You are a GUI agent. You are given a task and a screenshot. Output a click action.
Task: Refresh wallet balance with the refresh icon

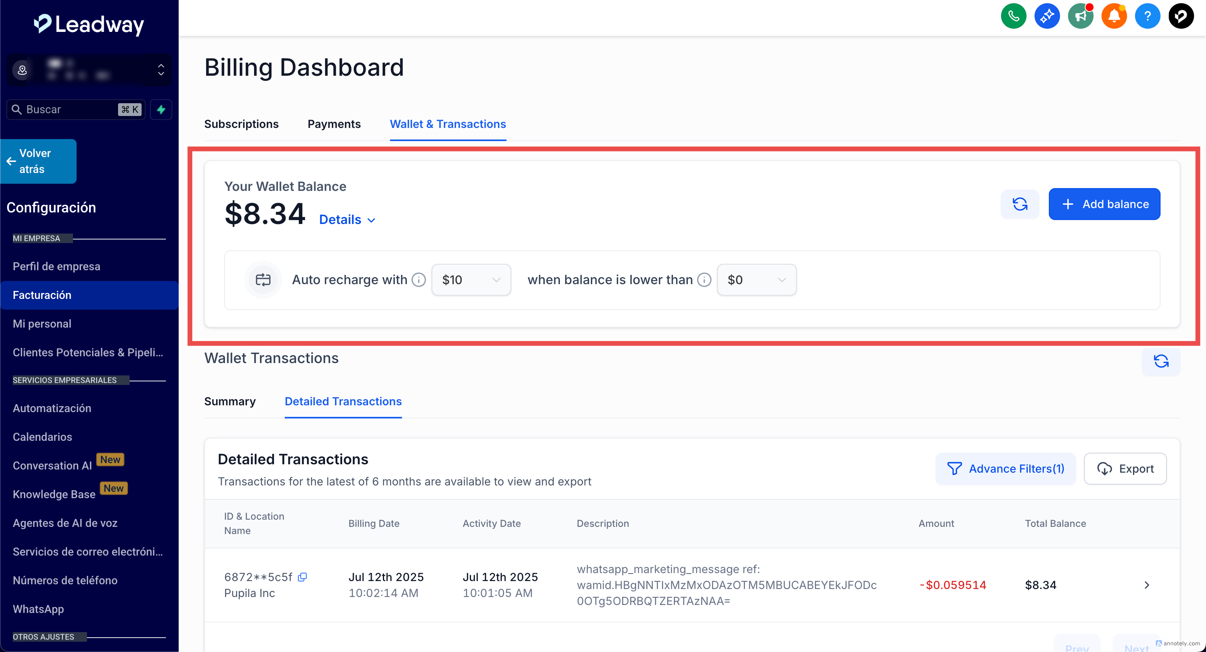click(x=1020, y=204)
